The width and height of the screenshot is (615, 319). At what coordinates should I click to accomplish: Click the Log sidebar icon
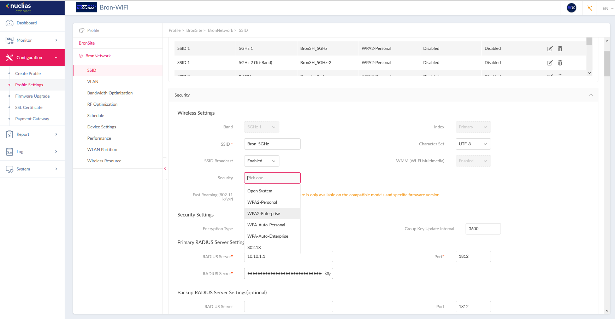coord(10,152)
